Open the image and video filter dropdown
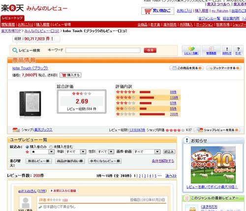This screenshot has width=246, height=211. [x=147, y=152]
